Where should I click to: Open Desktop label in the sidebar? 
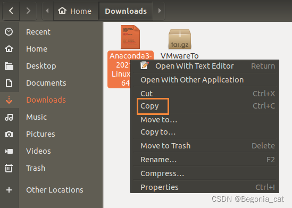coord(41,66)
